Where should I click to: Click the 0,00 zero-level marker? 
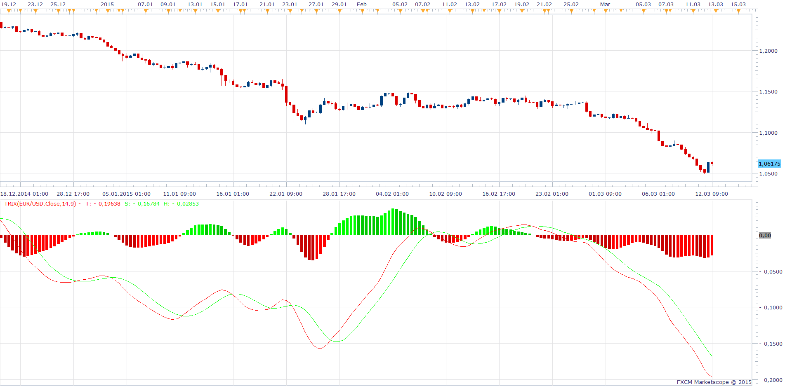[765, 235]
